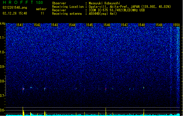Click the 1542 time marker
The image size is (183, 116).
[37, 25]
